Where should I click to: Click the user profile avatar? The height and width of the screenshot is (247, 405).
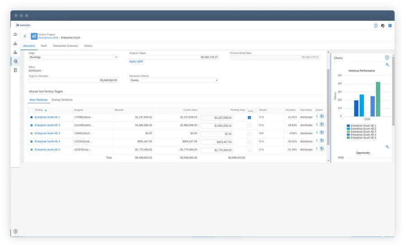pos(383,26)
